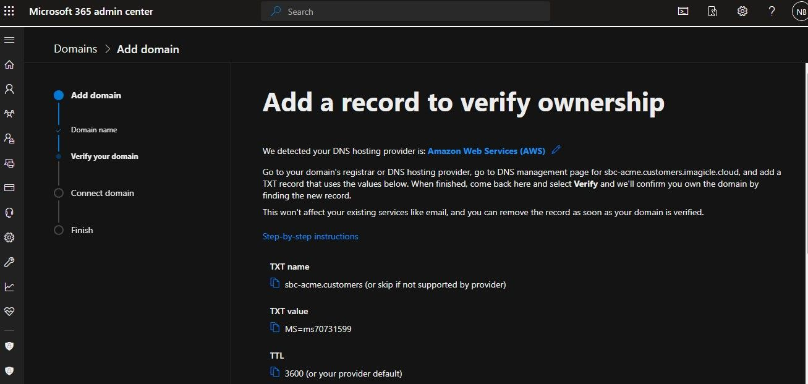Screen dimensions: 808x384
Task: Select the Domain name wizard step
Action: tap(94, 130)
